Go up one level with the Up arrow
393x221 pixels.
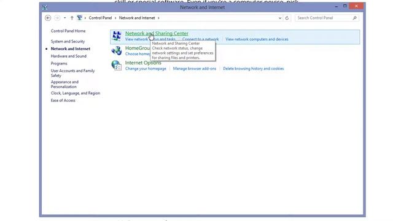pos(72,18)
